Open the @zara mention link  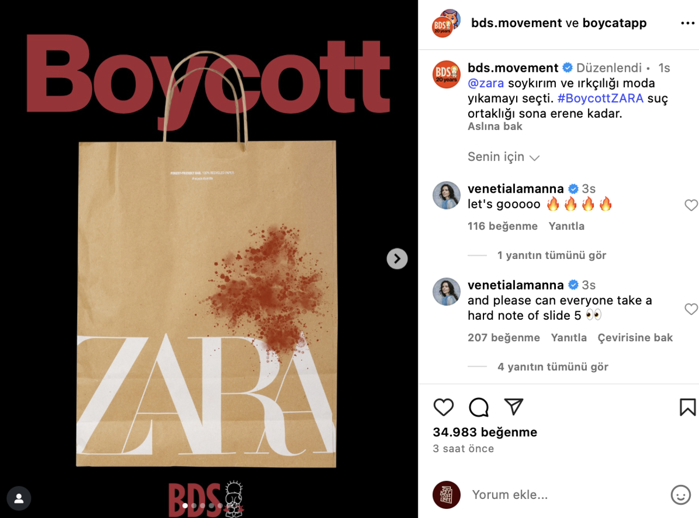click(486, 84)
